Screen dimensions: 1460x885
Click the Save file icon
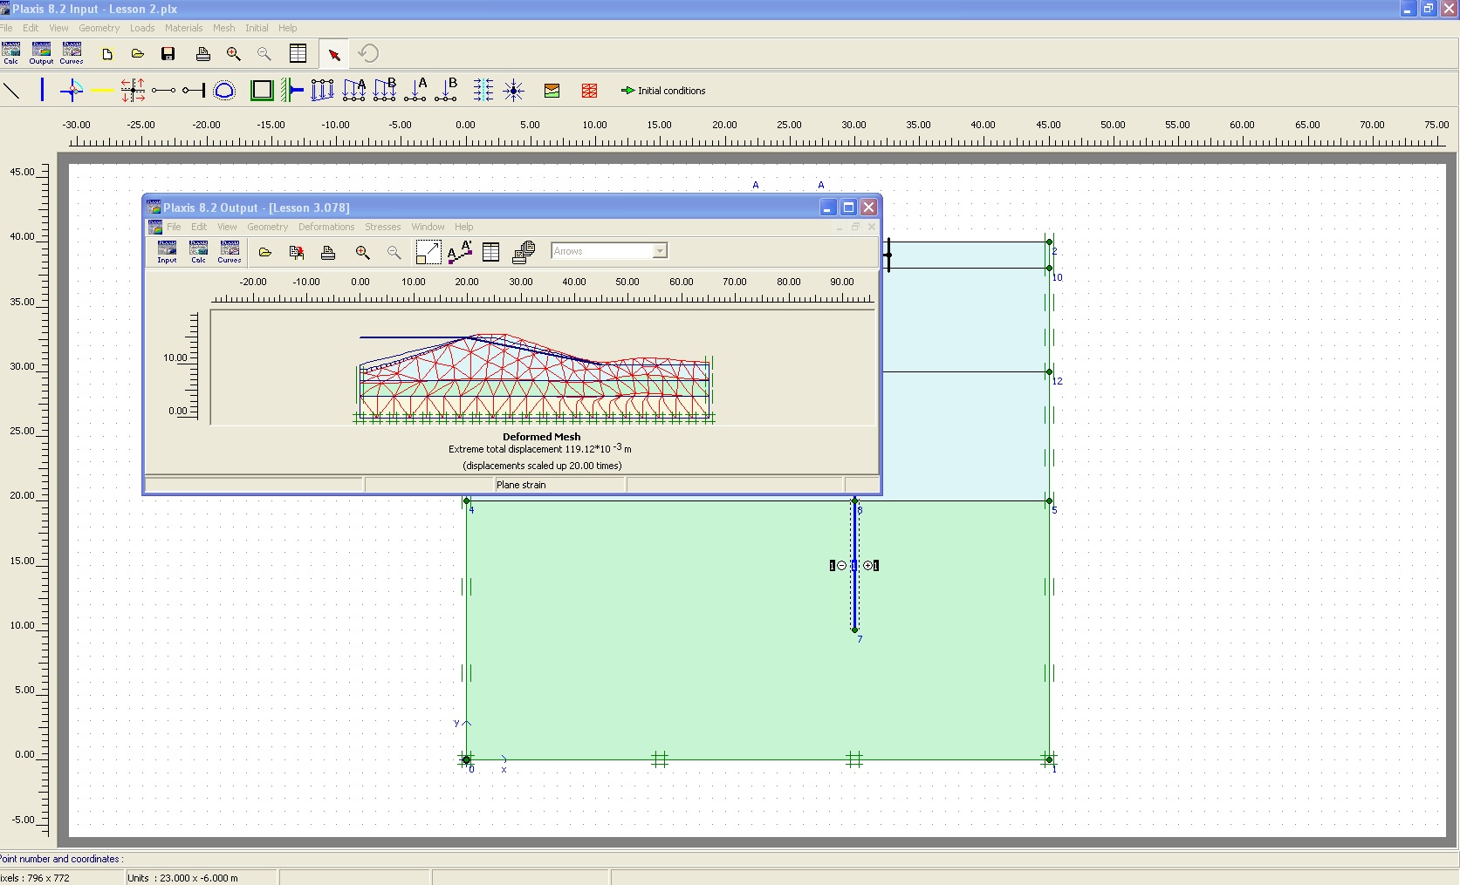coord(168,54)
